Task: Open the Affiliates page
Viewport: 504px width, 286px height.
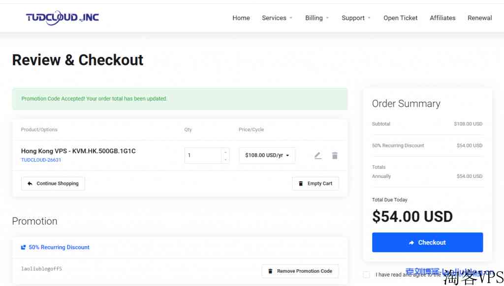Action: pyautogui.click(x=442, y=18)
